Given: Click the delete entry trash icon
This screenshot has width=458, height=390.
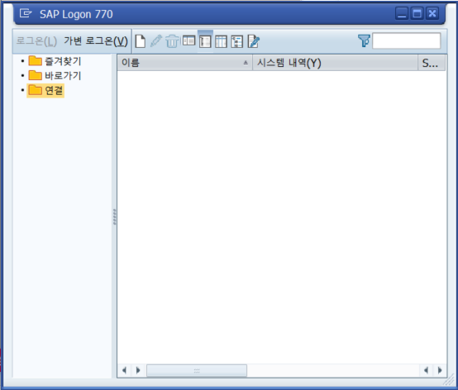Looking at the screenshot, I should tap(172, 41).
